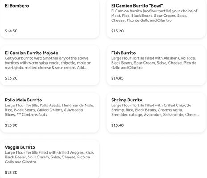The width and height of the screenshot is (207, 178).
Task: Select the Fish Burrito $14.85 price
Action: point(117,78)
